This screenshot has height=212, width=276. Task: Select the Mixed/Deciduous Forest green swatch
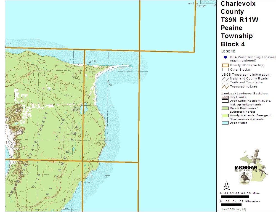click(x=225, y=108)
